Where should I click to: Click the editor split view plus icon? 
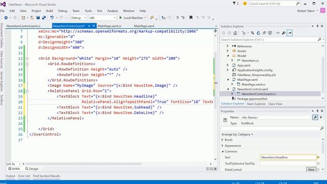(215, 31)
